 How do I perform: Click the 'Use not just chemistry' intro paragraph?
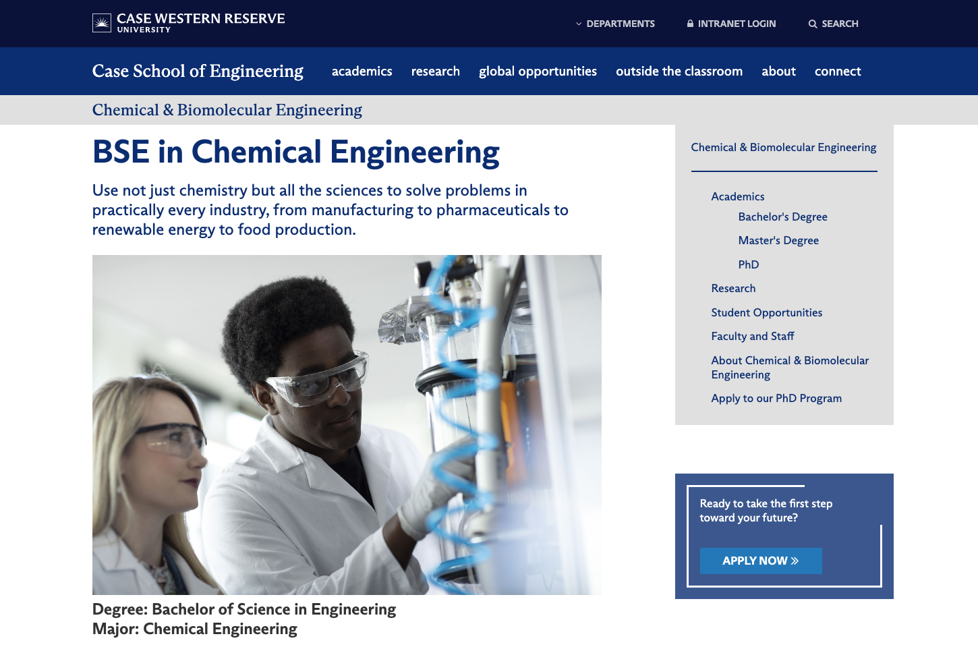point(330,210)
